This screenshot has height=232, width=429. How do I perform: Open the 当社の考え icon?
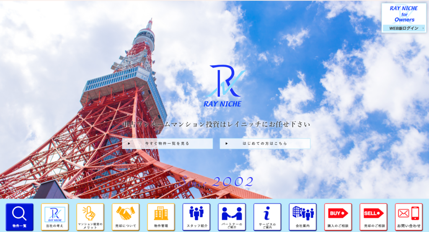[55, 217]
